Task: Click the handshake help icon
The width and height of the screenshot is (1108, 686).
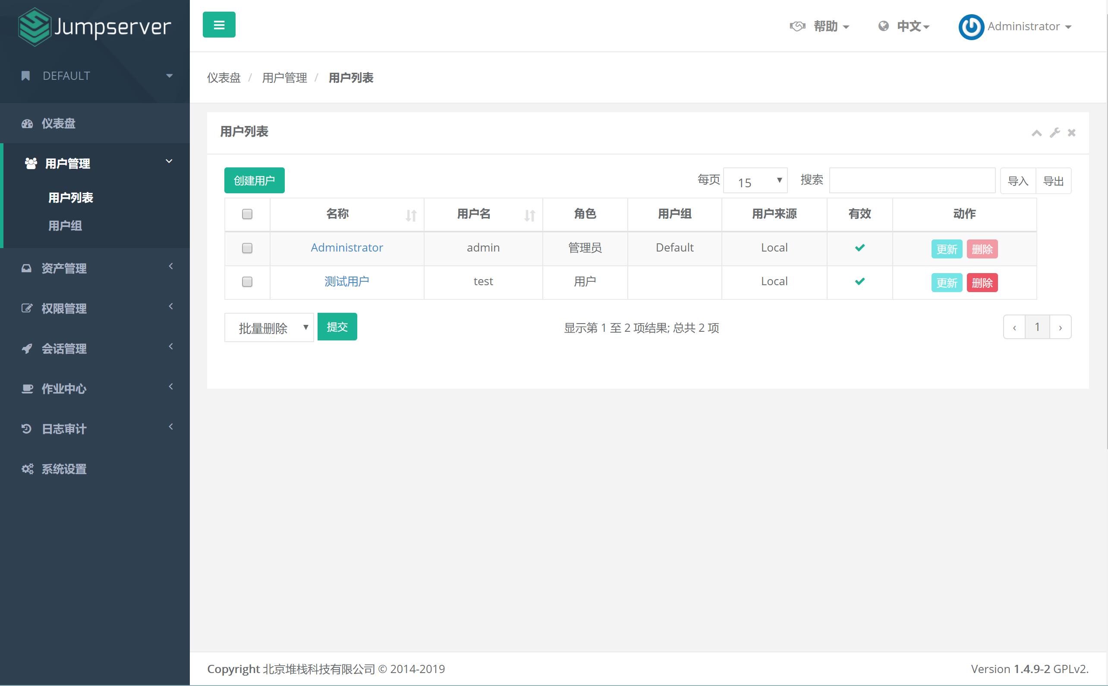Action: pyautogui.click(x=797, y=26)
